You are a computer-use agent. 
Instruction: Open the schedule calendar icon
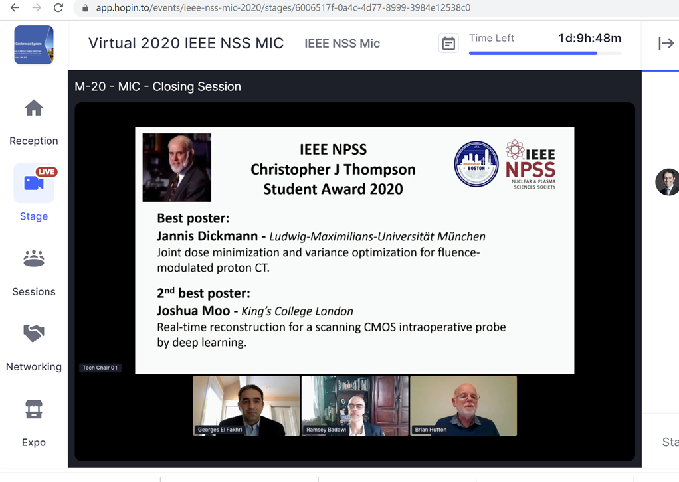448,43
